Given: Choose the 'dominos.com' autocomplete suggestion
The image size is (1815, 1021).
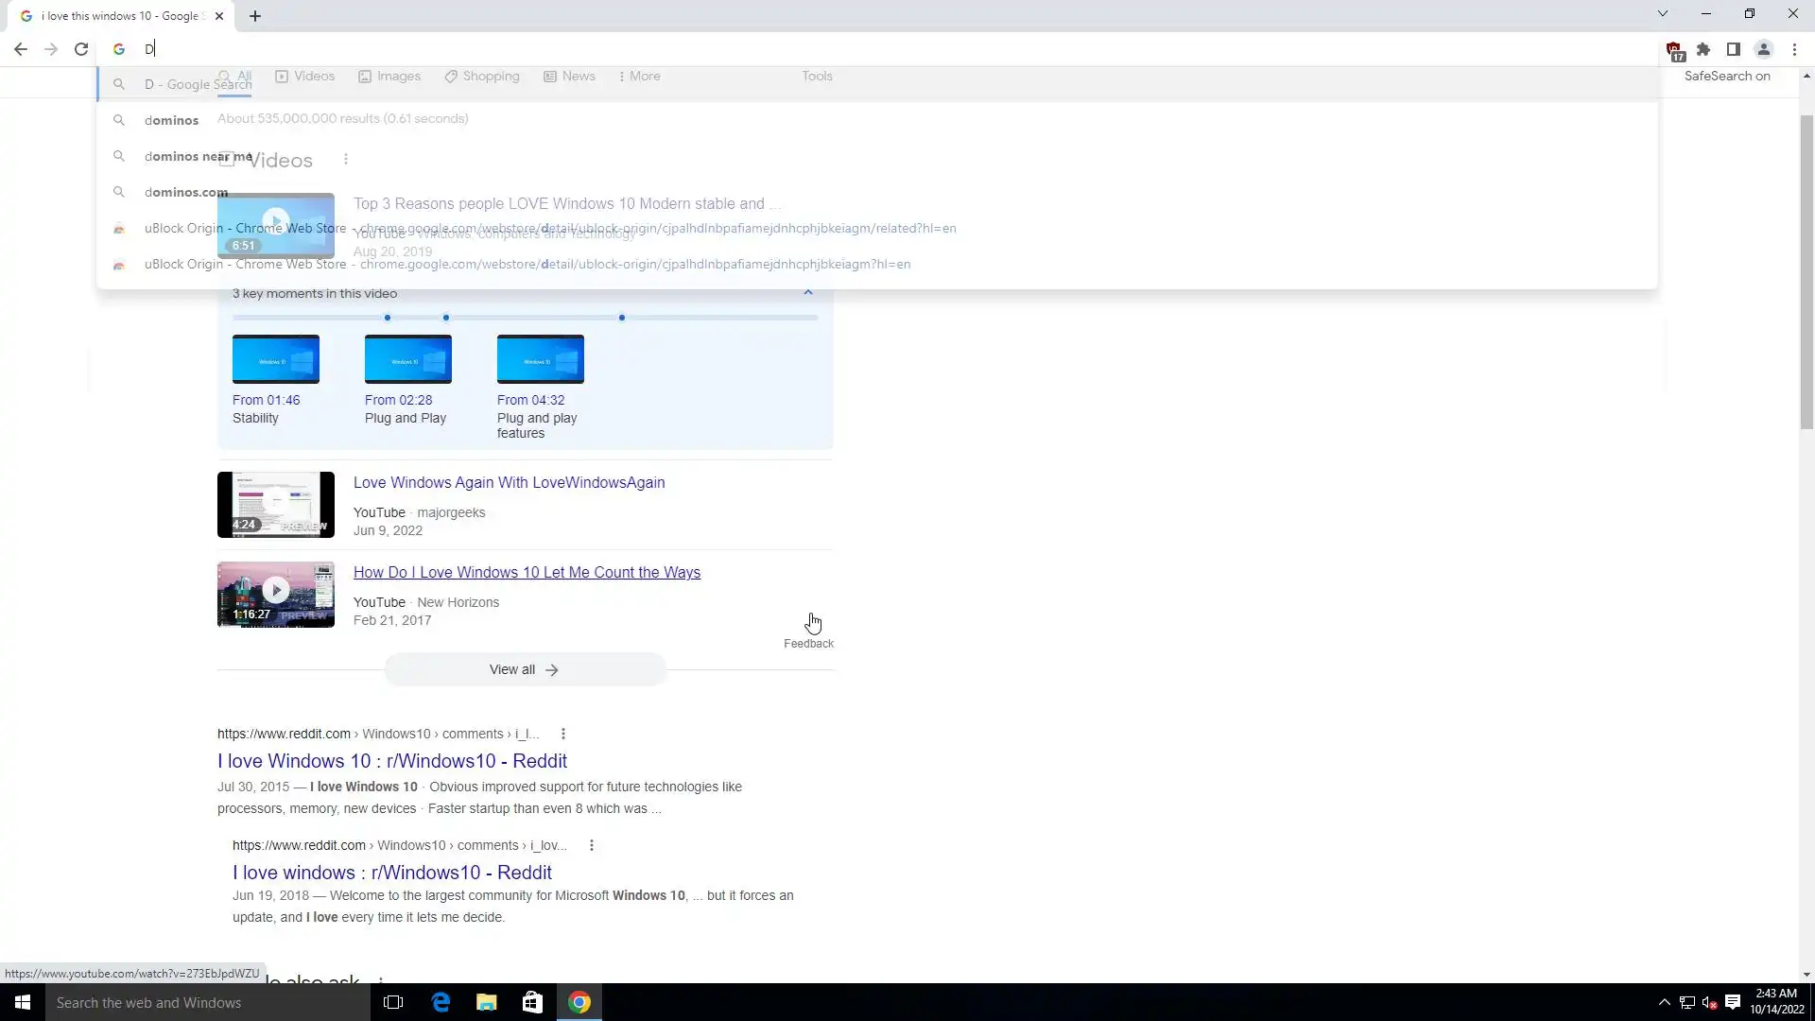Looking at the screenshot, I should (x=186, y=192).
